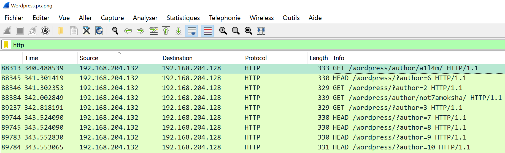Open a capture file with folder icon
Screen dimensions: 505x153
tap(61, 31)
